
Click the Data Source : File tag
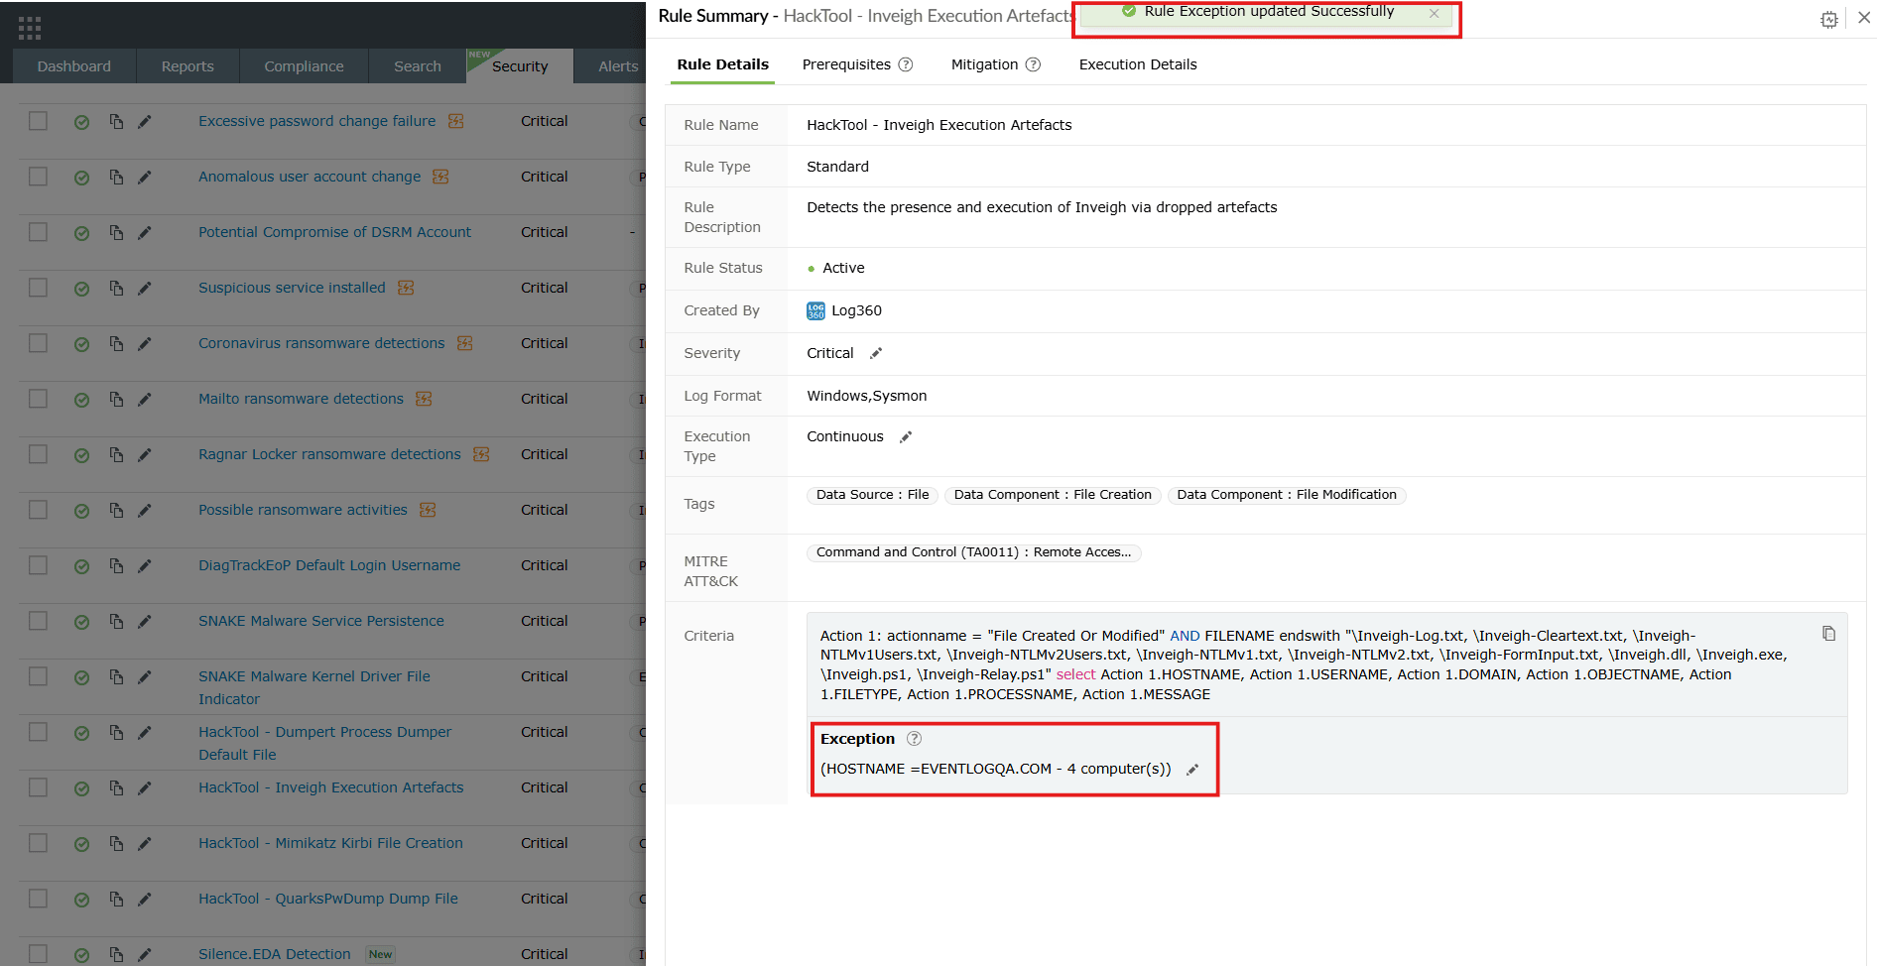872,495
